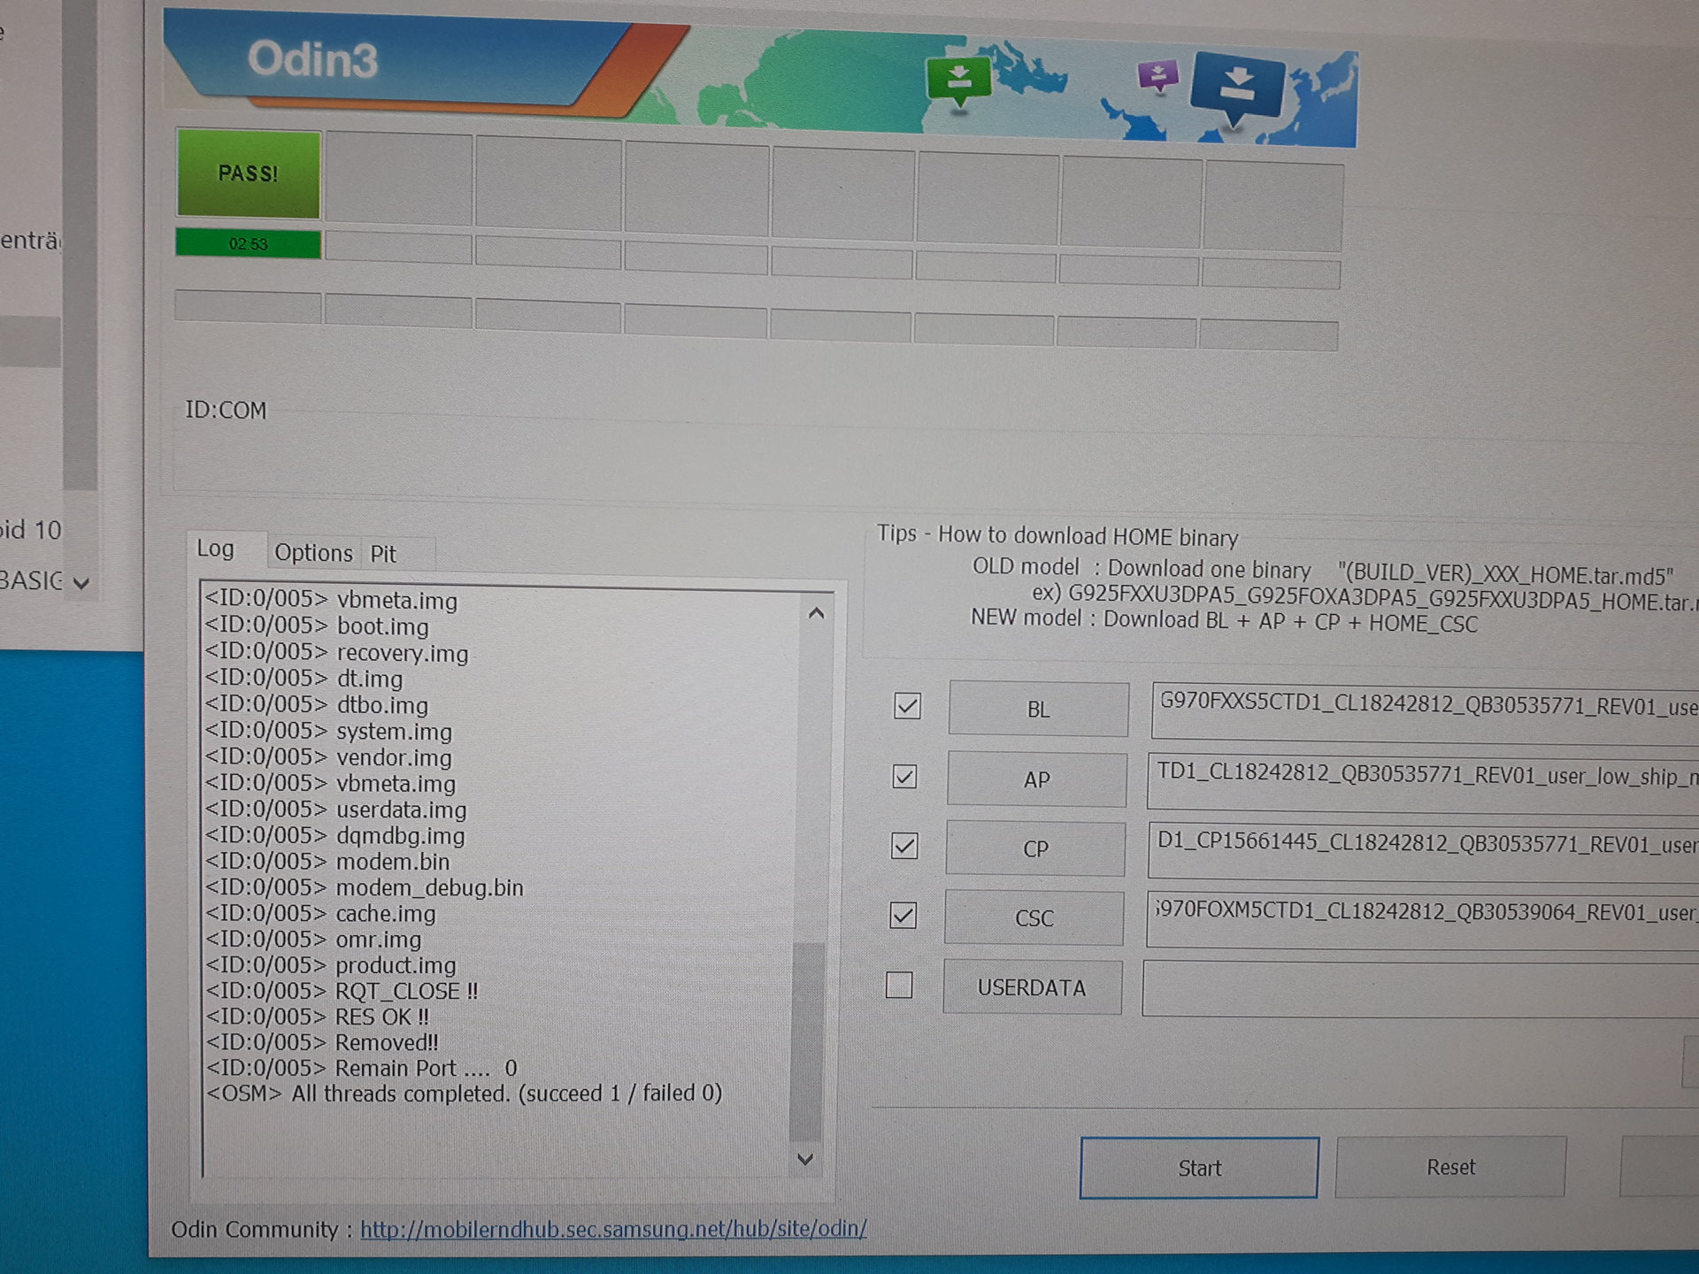Uncheck the AP checkbox
Viewport: 1699px width, 1274px height.
tap(904, 777)
